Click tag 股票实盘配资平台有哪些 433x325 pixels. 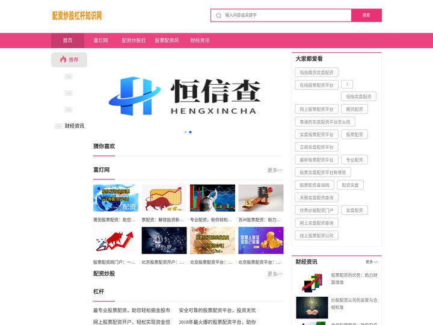323,172
